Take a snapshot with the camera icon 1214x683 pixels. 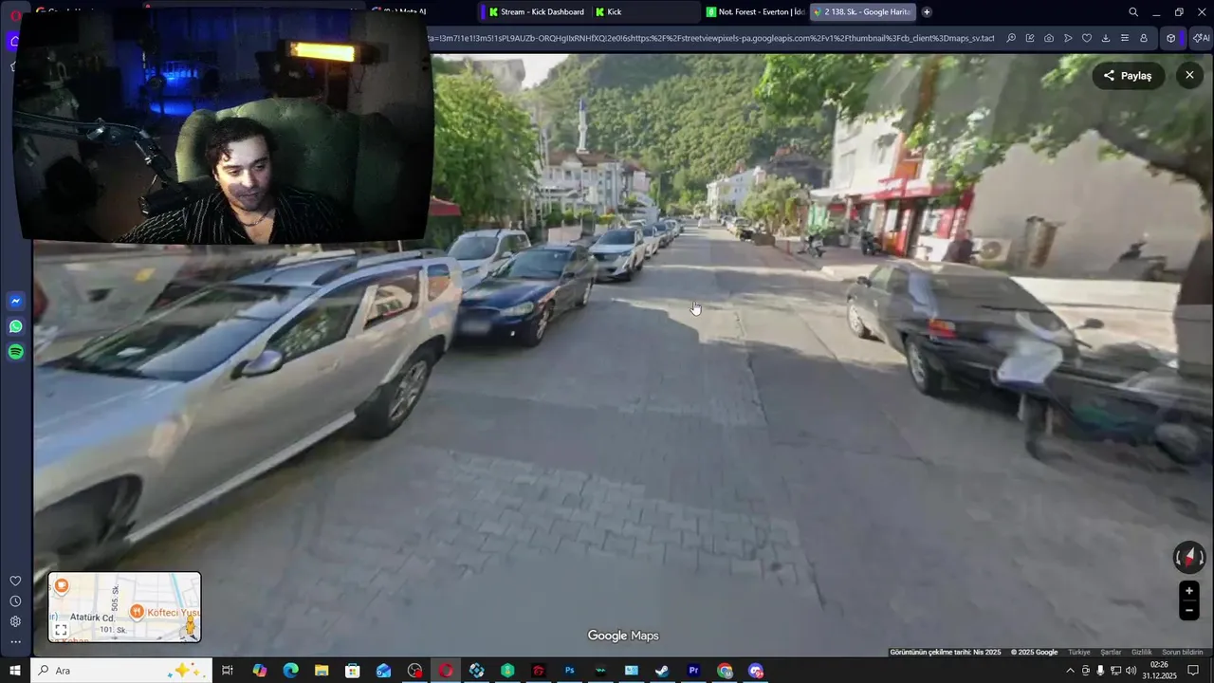point(1049,38)
